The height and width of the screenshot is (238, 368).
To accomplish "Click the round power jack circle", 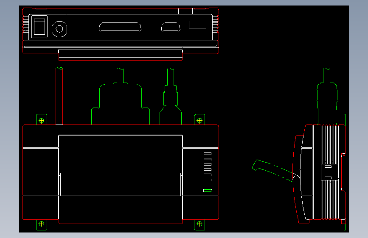I will pos(59,29).
